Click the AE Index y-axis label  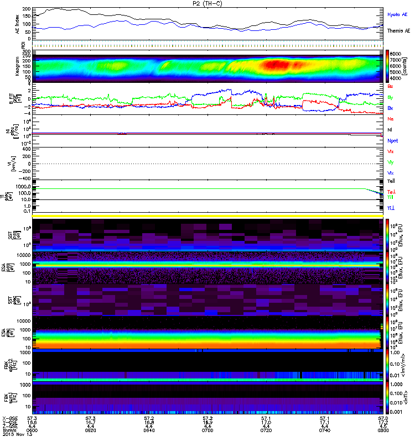[x=17, y=24]
